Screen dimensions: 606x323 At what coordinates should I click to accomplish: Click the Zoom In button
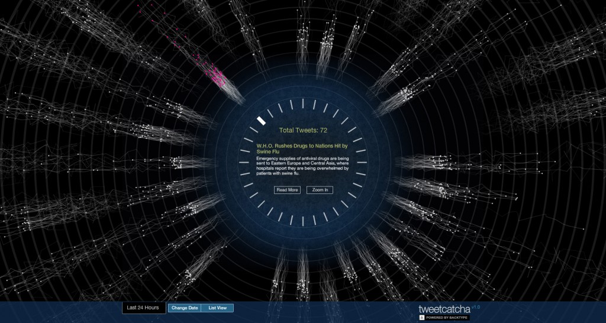pos(320,190)
